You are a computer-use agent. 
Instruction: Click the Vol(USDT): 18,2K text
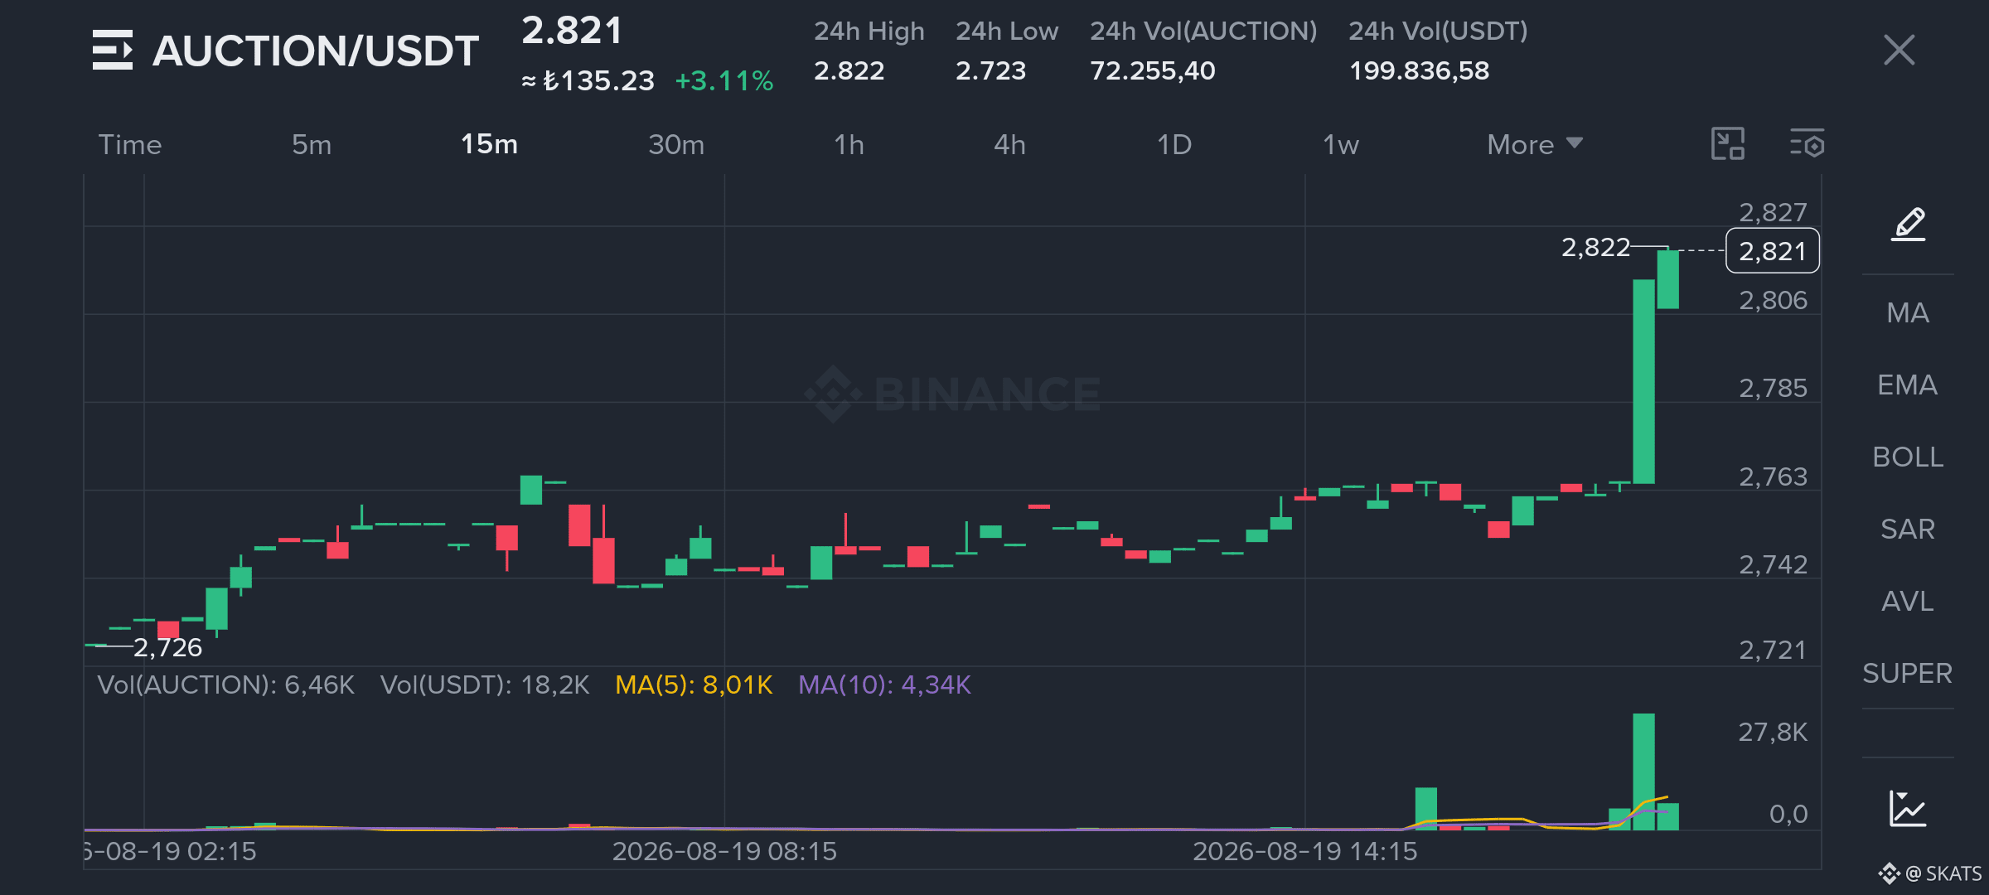tap(485, 685)
